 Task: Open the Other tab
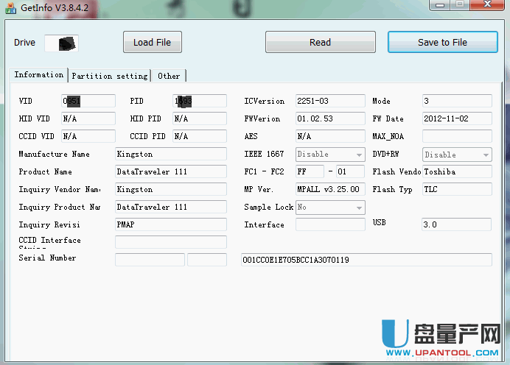click(x=169, y=76)
